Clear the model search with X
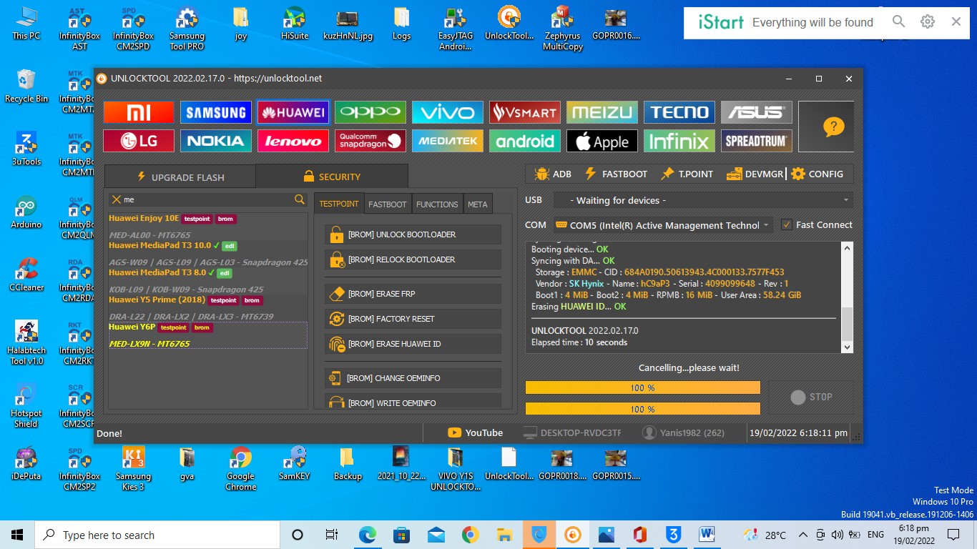Screen dimensions: 977x549 (116, 199)
